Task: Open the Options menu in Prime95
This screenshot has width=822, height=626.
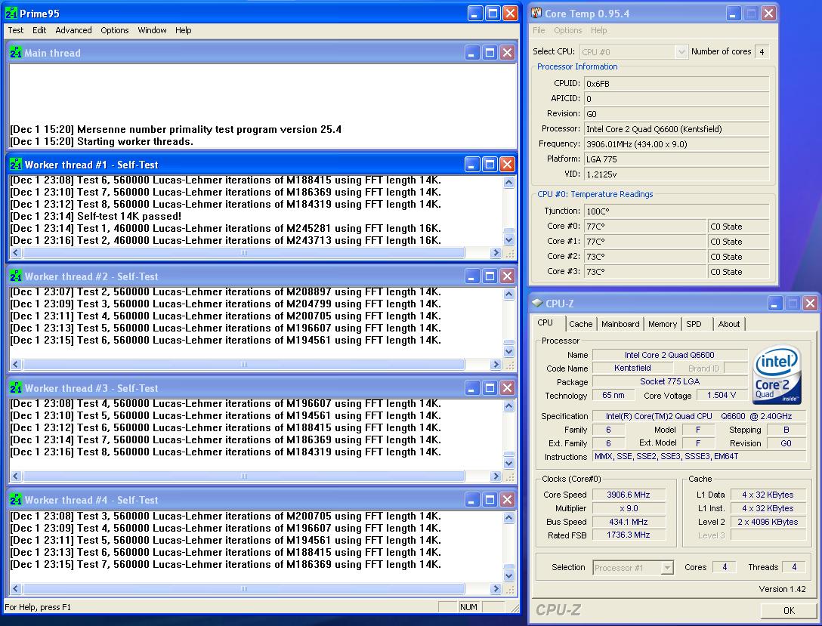Action: coord(115,30)
